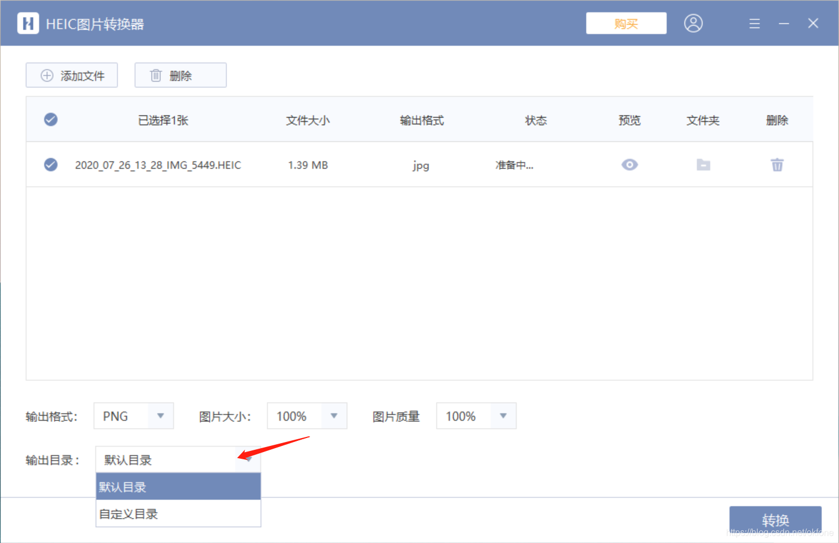
Task: Open the 输出格式 PNG dropdown
Action: click(134, 416)
